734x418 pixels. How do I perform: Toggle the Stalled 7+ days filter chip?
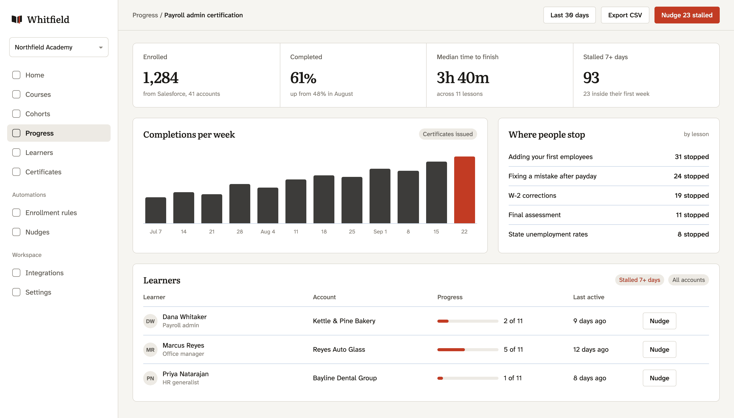point(639,280)
